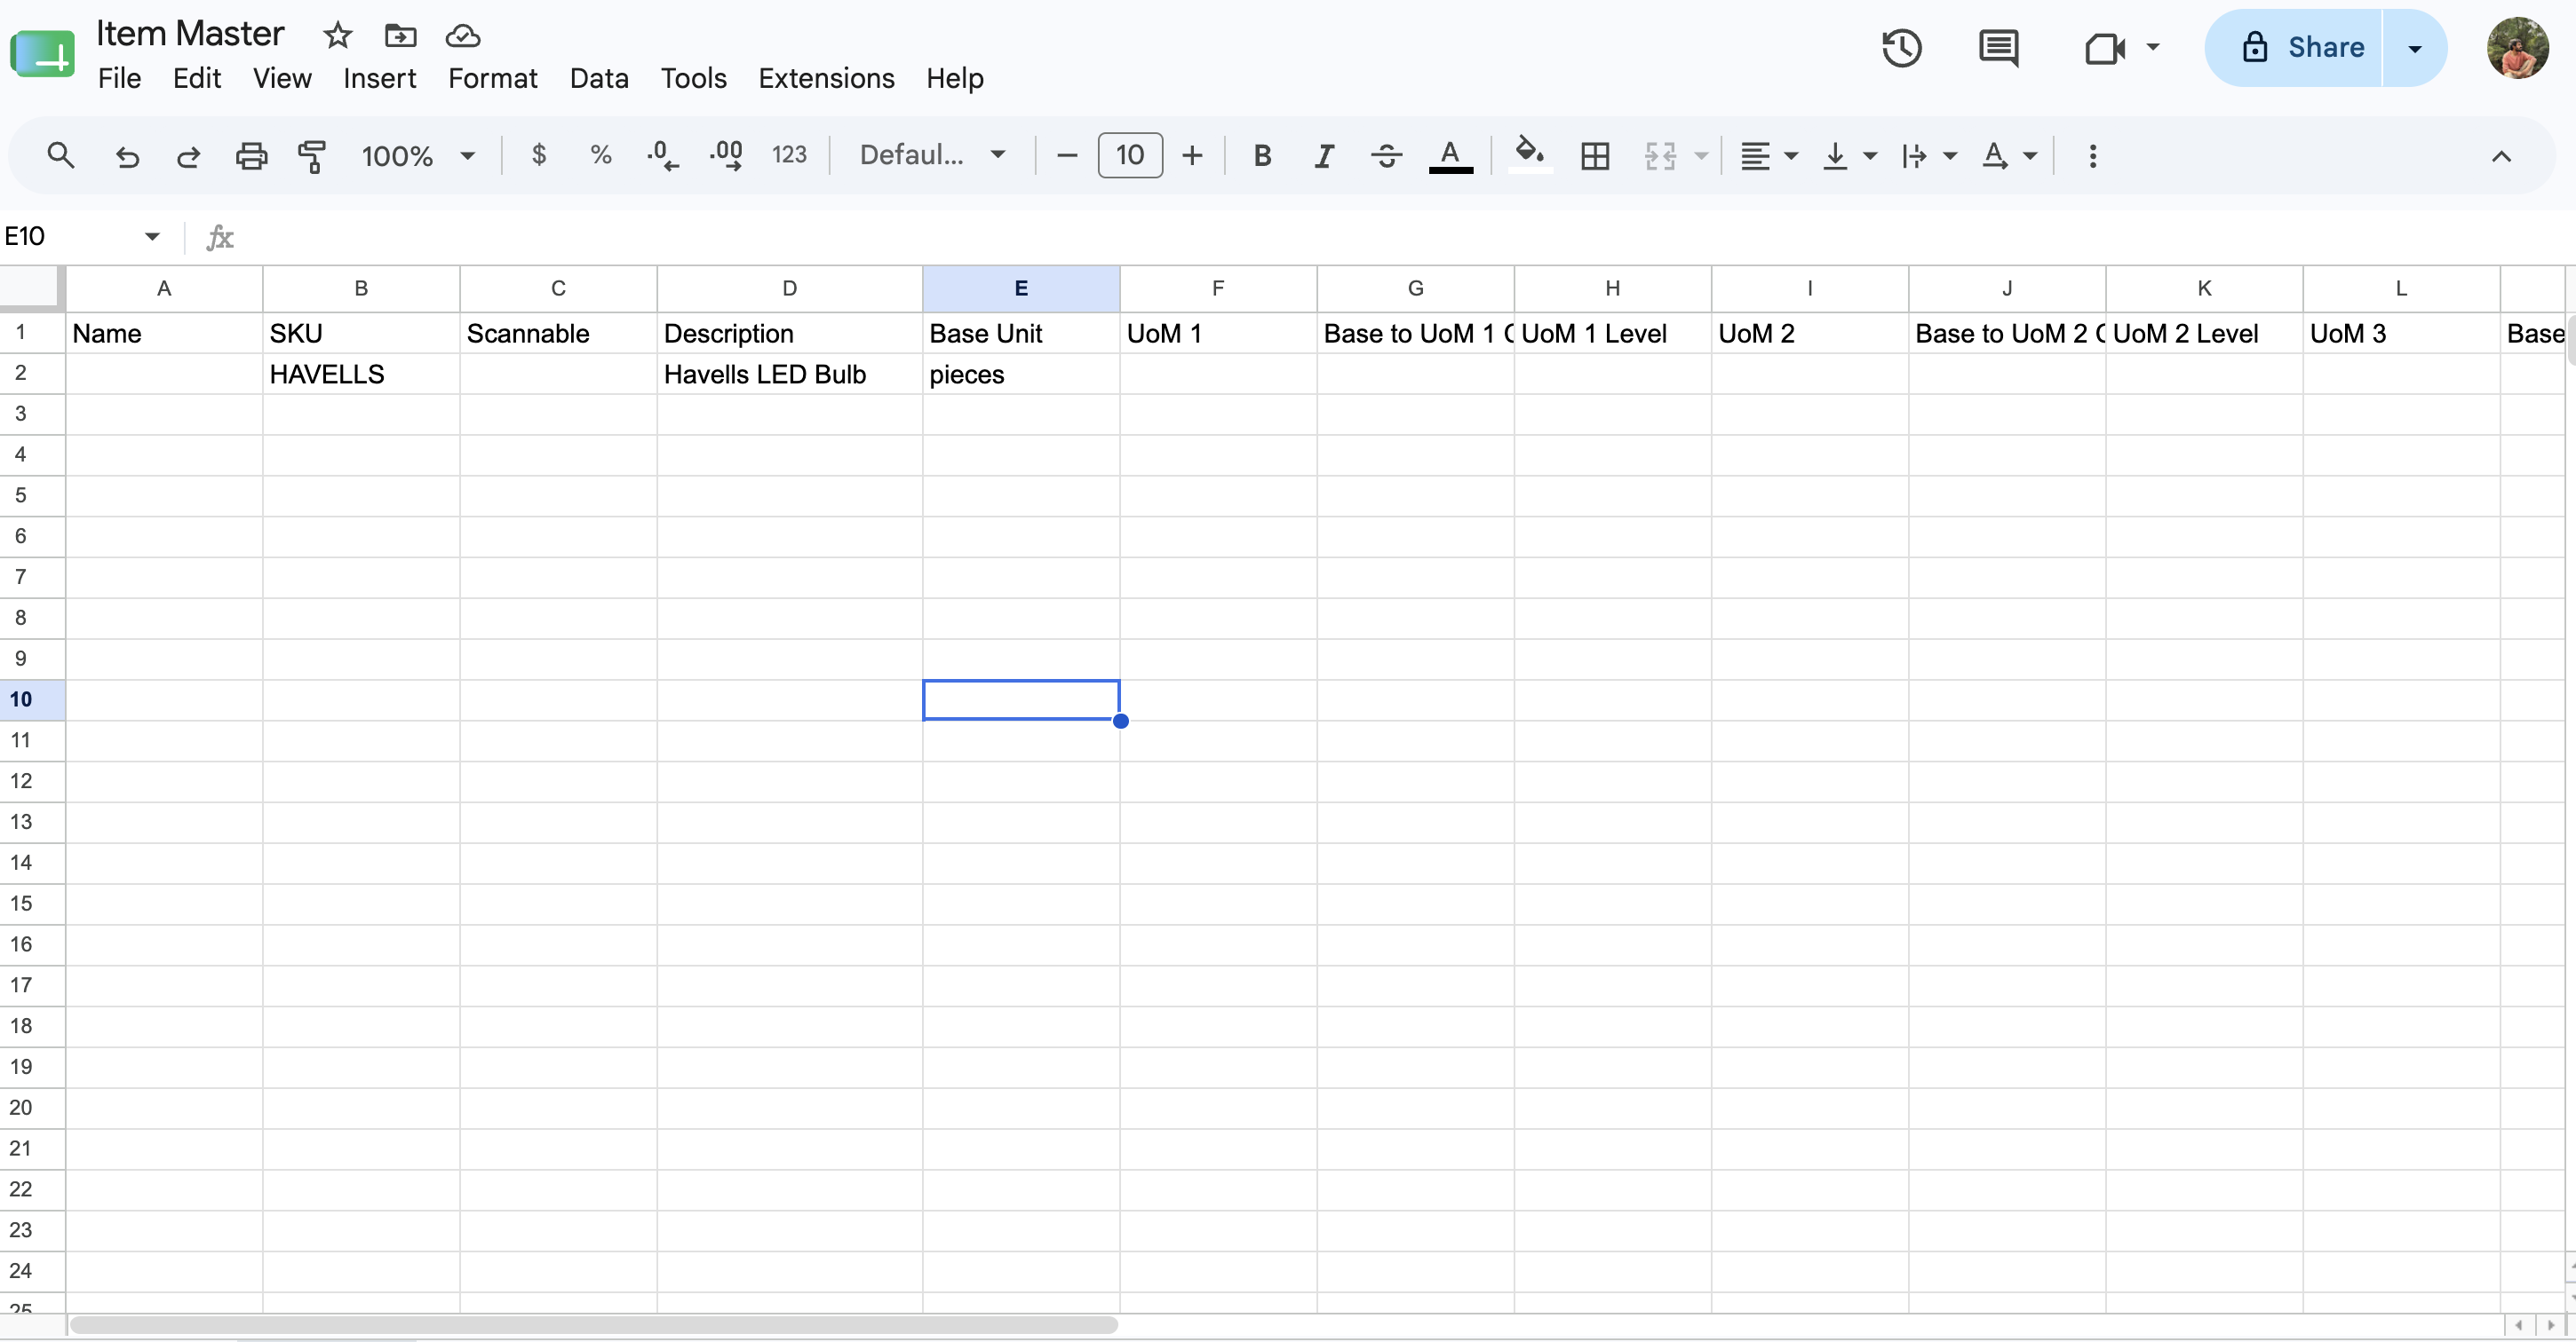Open the text color picker
This screenshot has width=2576, height=1342.
click(x=1450, y=156)
